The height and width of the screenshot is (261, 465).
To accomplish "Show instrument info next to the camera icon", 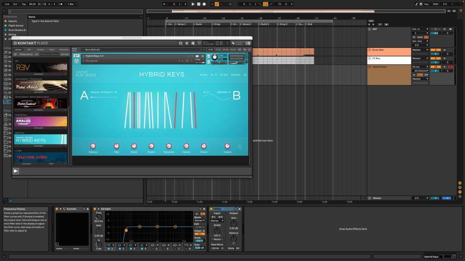I will pos(203,56).
